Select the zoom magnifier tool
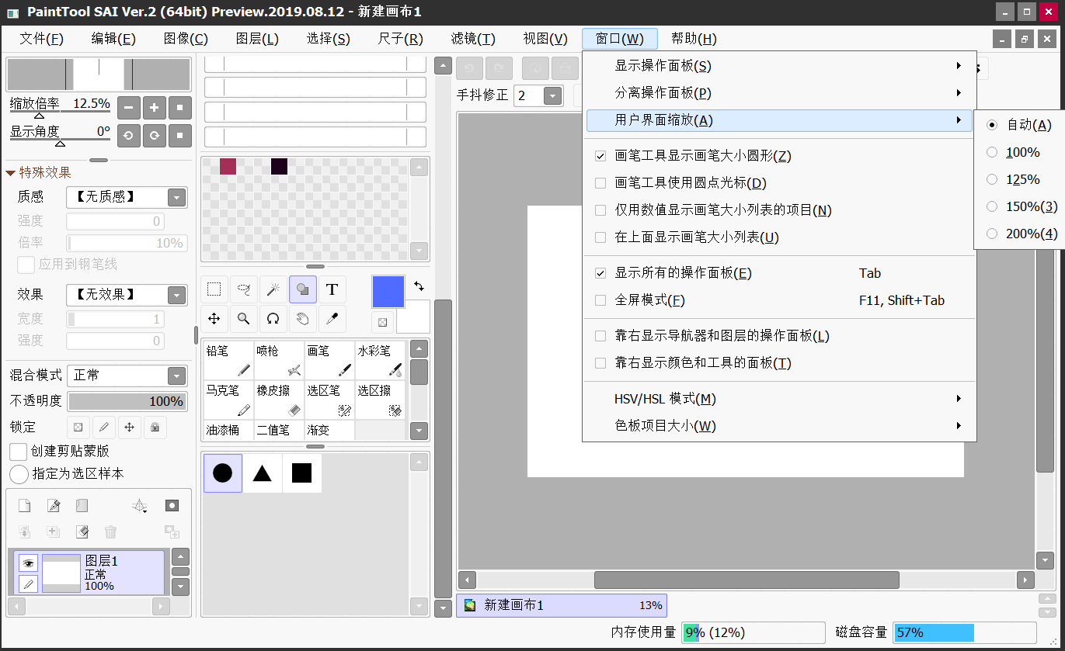Viewport: 1065px width, 651px height. click(x=244, y=318)
